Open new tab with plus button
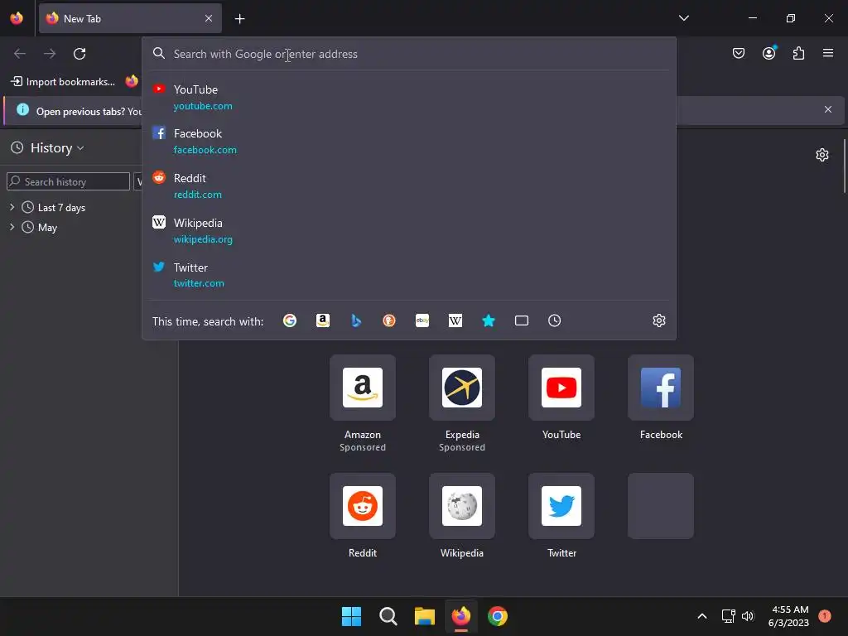The image size is (848, 636). click(x=240, y=19)
